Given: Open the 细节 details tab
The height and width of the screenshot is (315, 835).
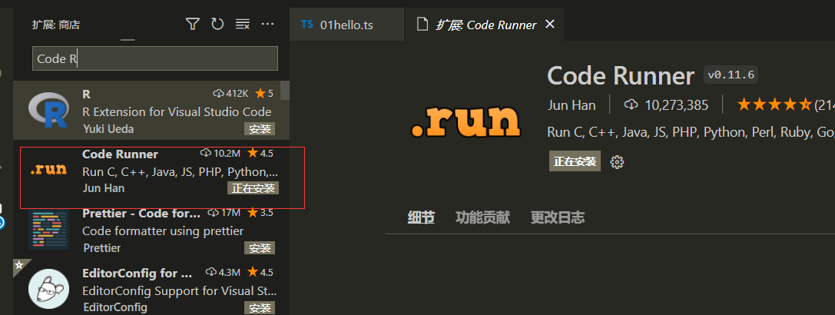Looking at the screenshot, I should click(421, 217).
